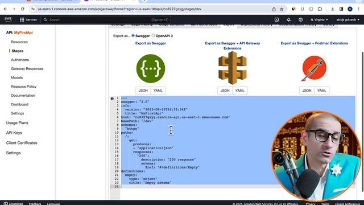Viewport: 364px width, 205px height.
Task: Bookmark this page with the star icon
Action: click(282, 9)
